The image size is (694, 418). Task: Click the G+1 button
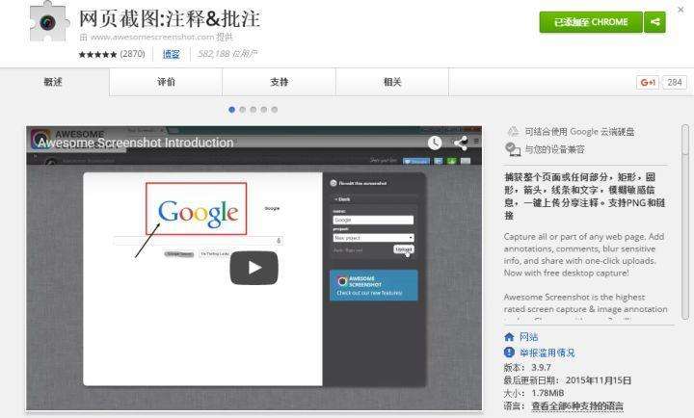coord(648,82)
